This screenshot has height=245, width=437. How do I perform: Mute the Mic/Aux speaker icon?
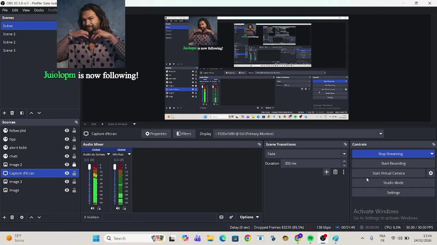[118, 208]
